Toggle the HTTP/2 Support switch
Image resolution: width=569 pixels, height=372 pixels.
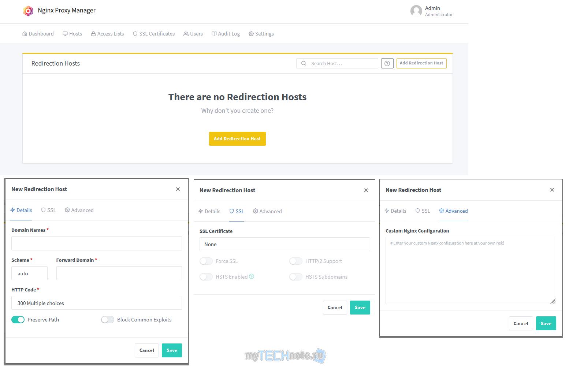(x=296, y=261)
